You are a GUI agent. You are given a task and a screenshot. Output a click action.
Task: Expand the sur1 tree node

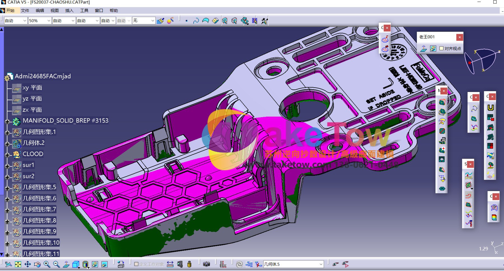[7, 166]
